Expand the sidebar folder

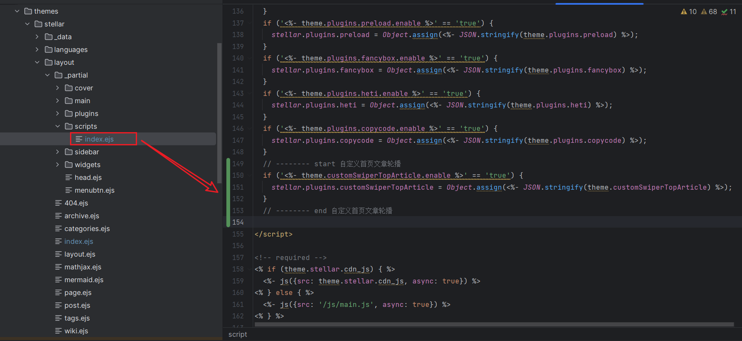point(58,152)
